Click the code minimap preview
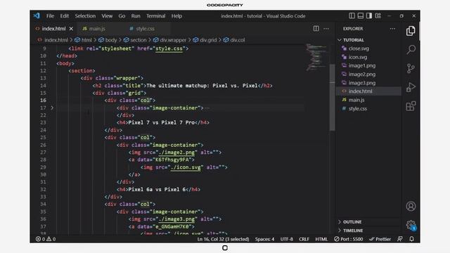 click(x=316, y=57)
